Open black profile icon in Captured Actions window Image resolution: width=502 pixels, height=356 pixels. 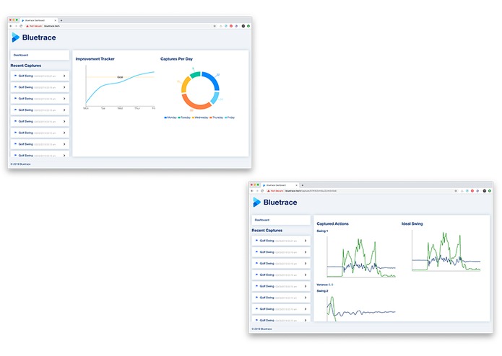click(485, 191)
